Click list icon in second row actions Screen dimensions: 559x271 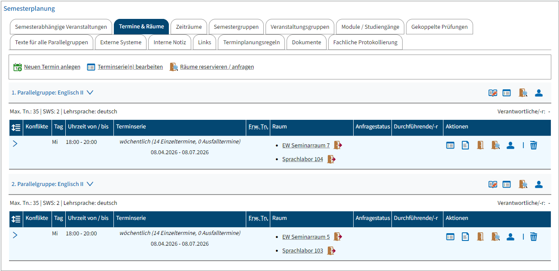tap(450, 237)
